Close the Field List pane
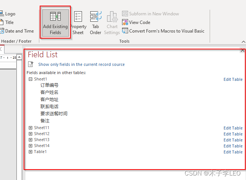Viewport: 246px width, 180px height. click(x=242, y=50)
